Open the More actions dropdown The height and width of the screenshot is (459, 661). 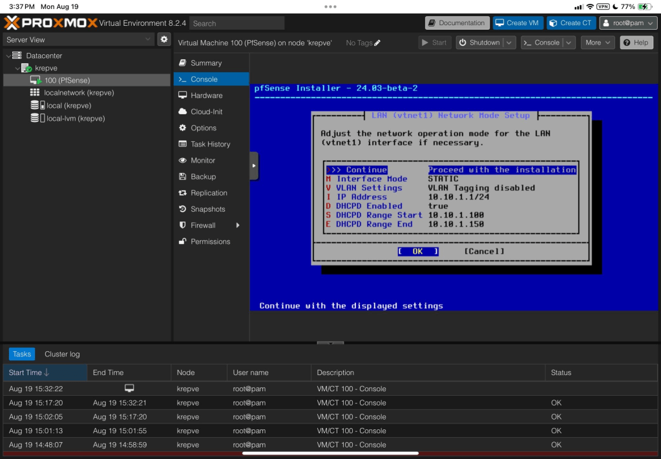tap(598, 43)
